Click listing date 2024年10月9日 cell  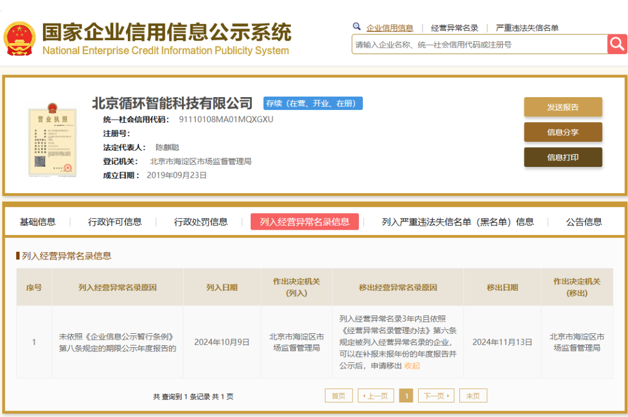click(x=222, y=342)
